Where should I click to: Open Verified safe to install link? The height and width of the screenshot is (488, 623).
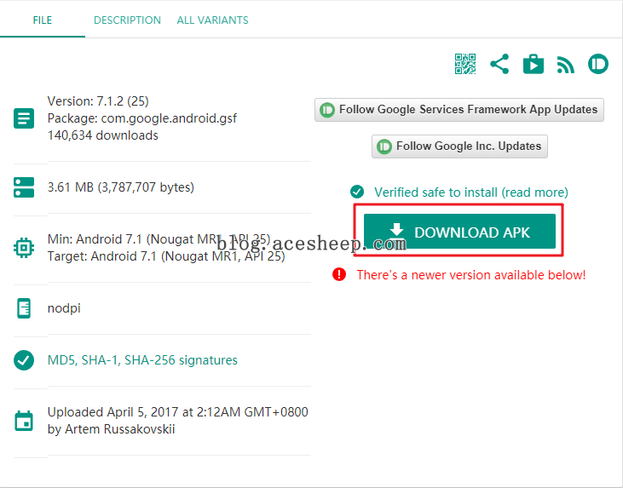click(471, 192)
